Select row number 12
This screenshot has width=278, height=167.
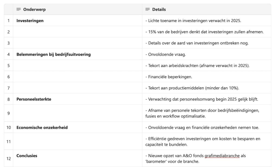[x=8, y=159]
